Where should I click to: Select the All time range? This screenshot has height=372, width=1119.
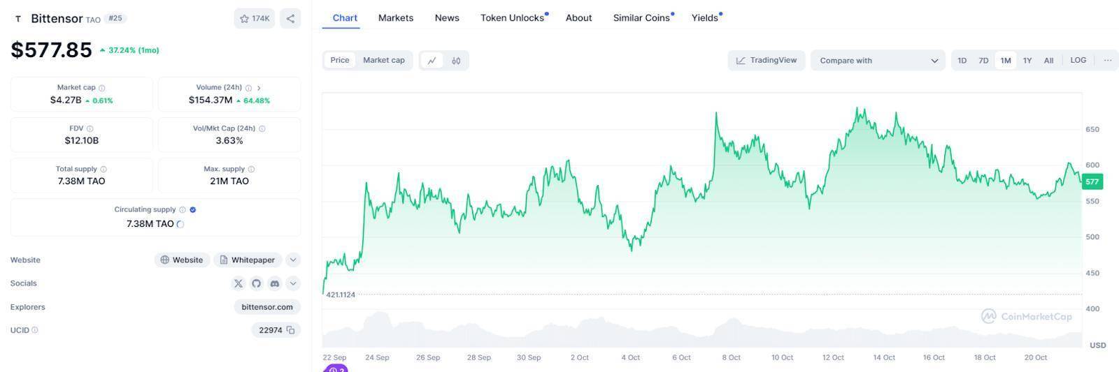point(1048,61)
